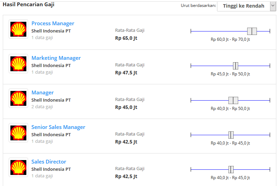Click Shell logo beside Process Manager
277x186 pixels.
tap(18, 29)
